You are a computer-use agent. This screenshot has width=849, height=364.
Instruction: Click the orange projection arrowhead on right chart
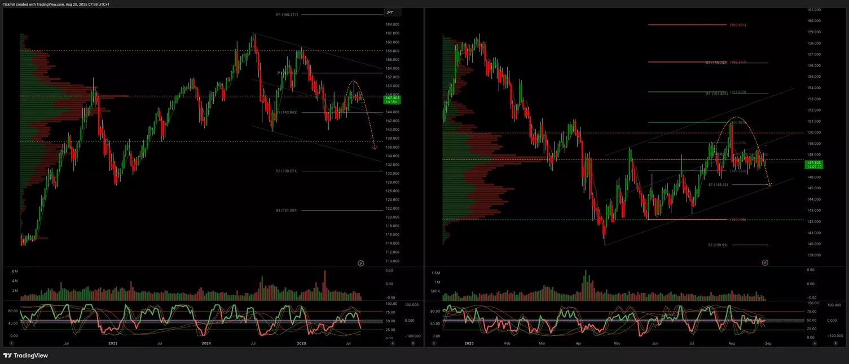pyautogui.click(x=769, y=184)
